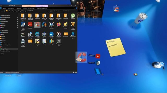Image resolution: width=167 pixels, height=93 pixels.
Task: Expand the Explorer ribbon with the chevron
Action: coord(74,8)
